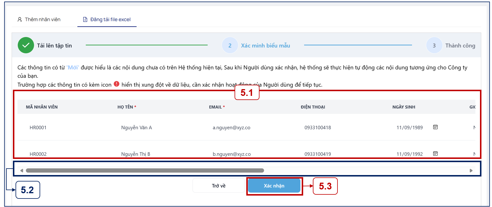Screen dimensions: 492x207
Task: Click the green checkmark step icon
Action: (x=26, y=45)
